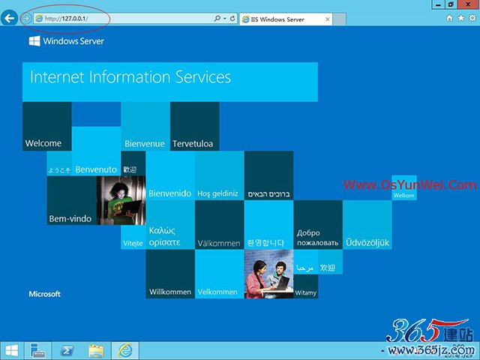The image size is (480, 360).
Task: Click the Bienvenue tile
Action: pos(145,127)
